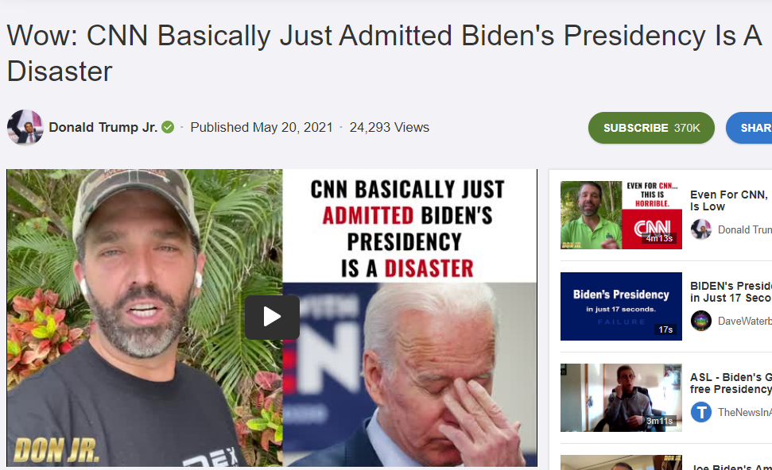
Task: Open Donald Trump Jr. channel name link
Action: point(103,127)
